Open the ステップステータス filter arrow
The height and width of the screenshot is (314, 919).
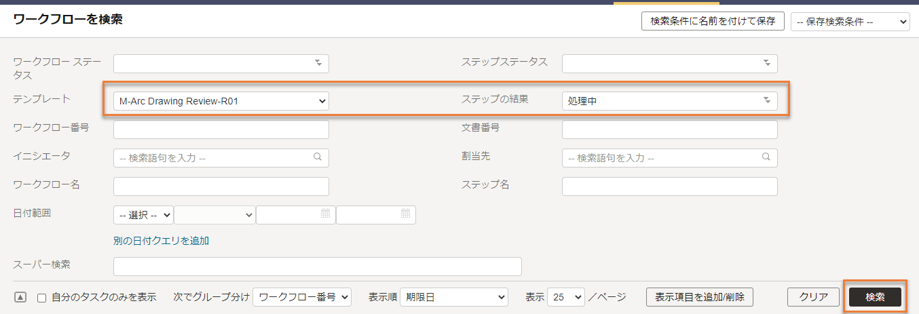point(766,63)
